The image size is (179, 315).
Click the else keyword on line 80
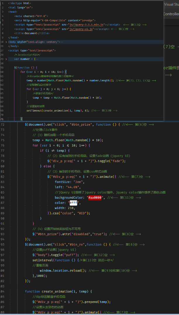[47, 166]
